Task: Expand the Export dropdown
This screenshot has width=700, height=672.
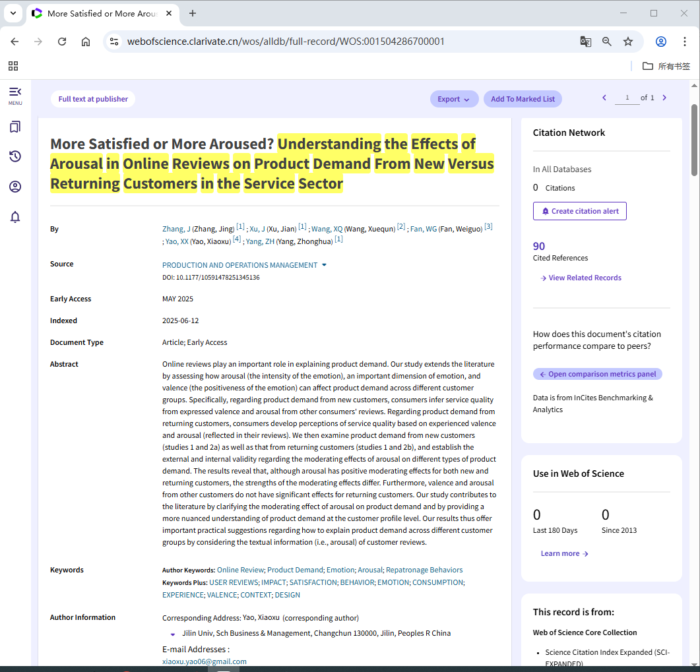Action: 454,99
